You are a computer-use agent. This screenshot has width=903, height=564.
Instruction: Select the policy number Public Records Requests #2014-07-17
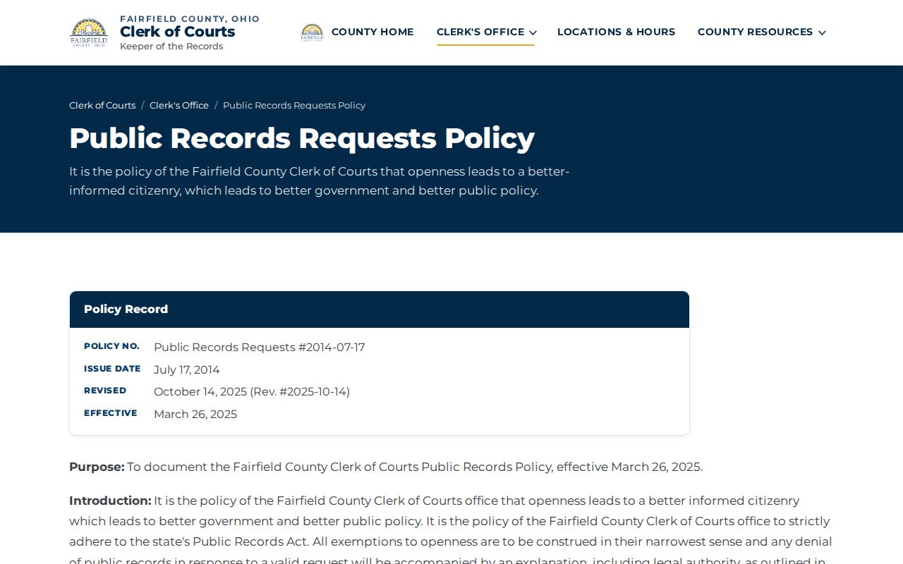[x=260, y=347]
